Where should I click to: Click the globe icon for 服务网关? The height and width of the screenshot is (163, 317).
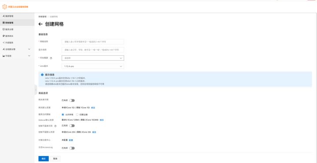coord(4,36)
